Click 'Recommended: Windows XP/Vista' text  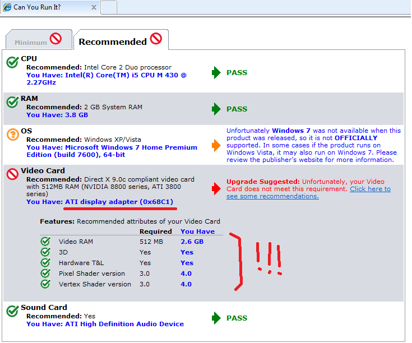[84, 140]
